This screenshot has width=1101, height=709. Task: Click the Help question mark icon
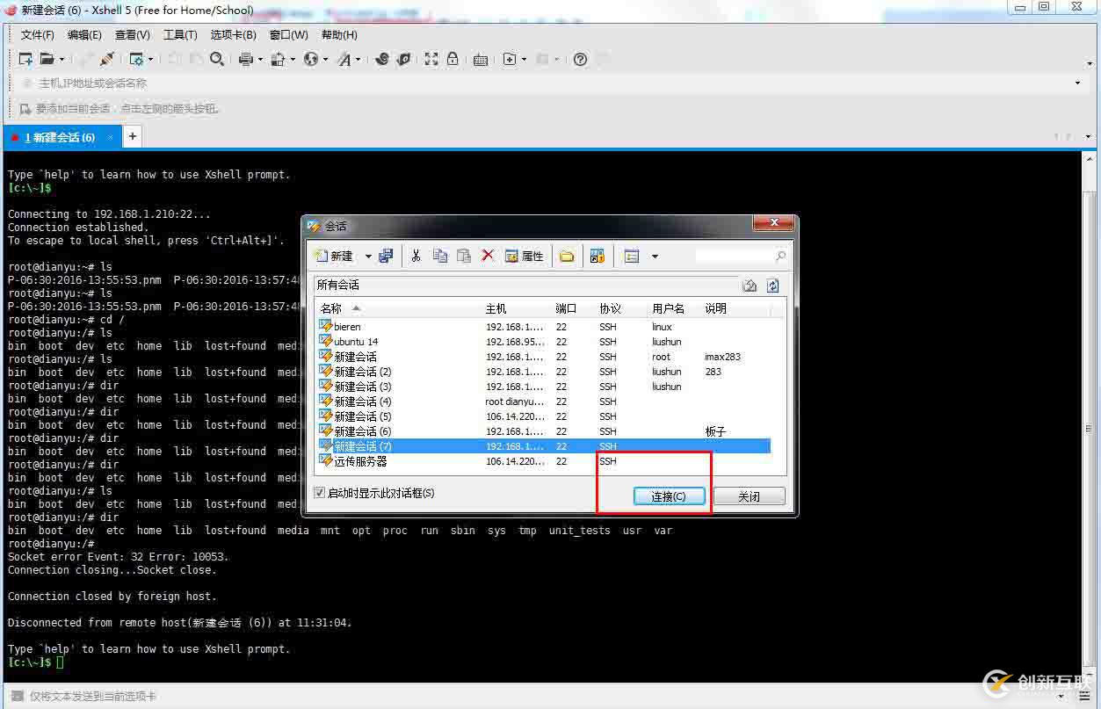coord(580,59)
